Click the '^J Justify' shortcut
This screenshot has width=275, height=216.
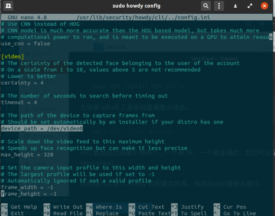pyautogui.click(x=188, y=207)
